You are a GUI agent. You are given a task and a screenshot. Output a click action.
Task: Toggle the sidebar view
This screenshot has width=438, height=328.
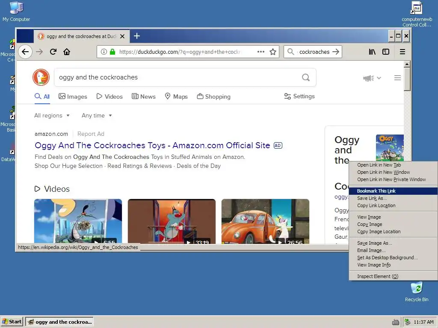(386, 52)
